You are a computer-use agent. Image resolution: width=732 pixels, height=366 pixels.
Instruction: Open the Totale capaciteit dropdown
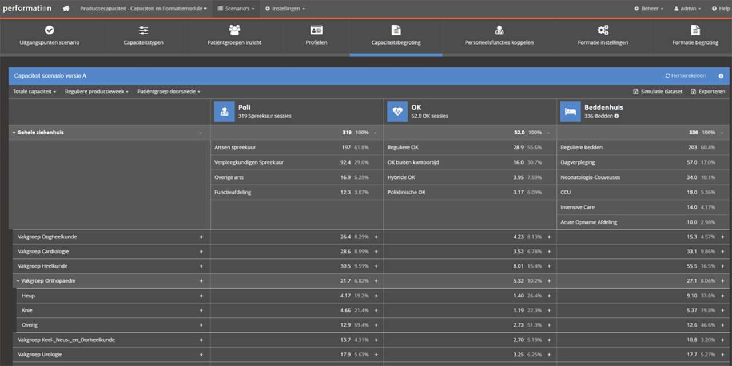click(34, 91)
